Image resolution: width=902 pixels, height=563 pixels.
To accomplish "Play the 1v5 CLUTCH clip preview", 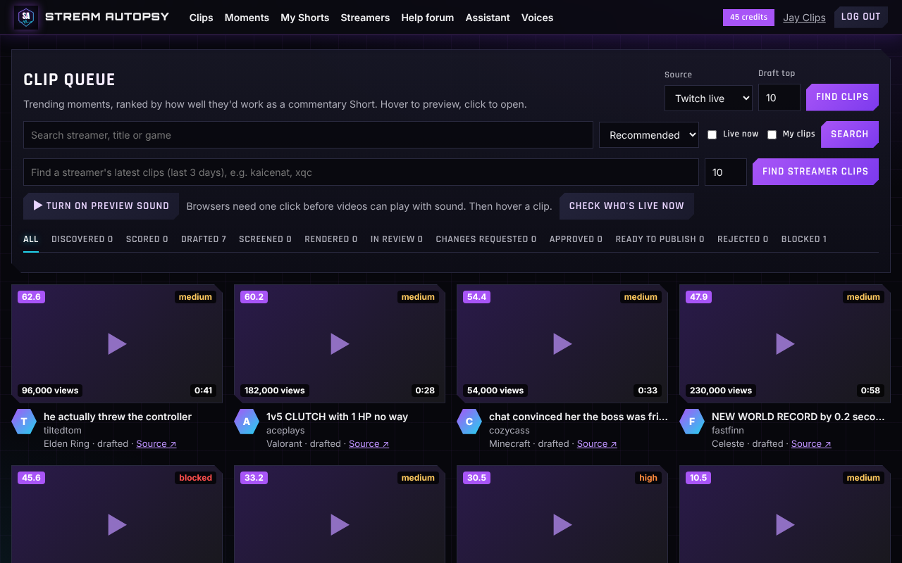I will 340,343.
